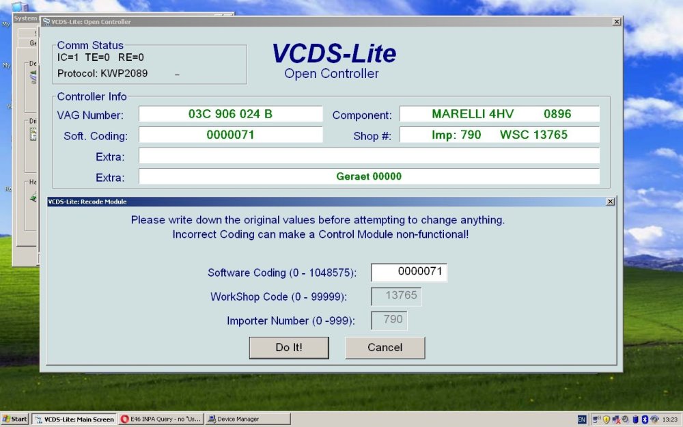Viewport: 683px width, 427px height.
Task: Click the VCDS-Lite icon in the window title bar
Action: (x=46, y=22)
